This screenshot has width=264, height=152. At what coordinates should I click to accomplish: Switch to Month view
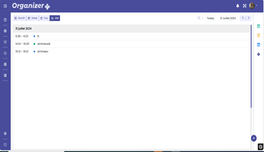click(x=20, y=18)
